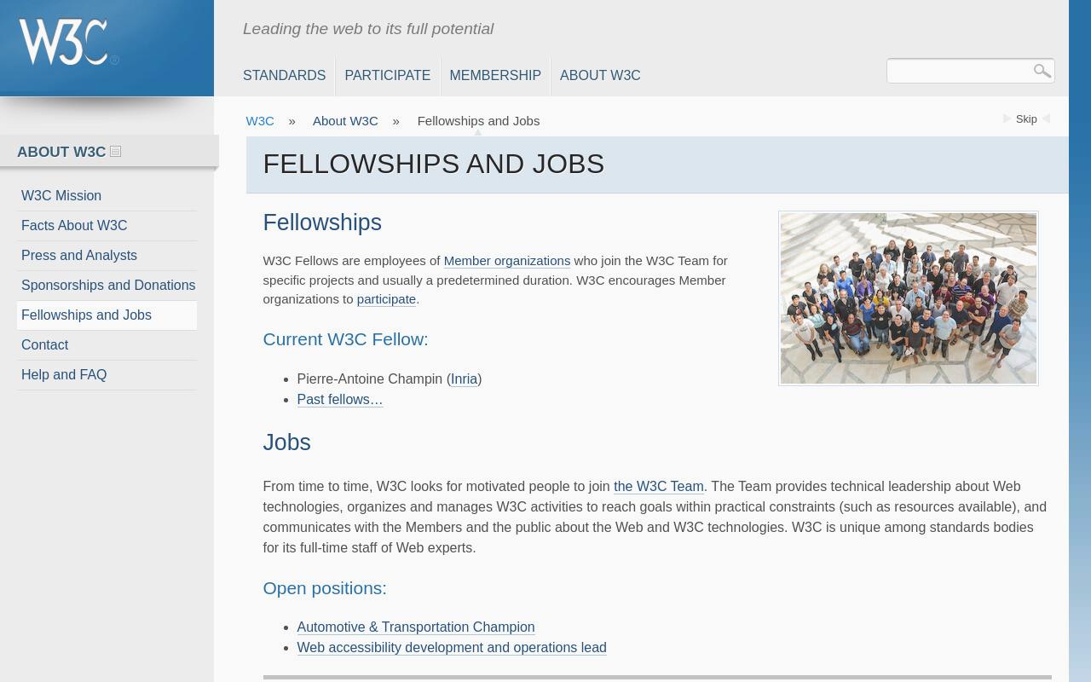
Task: Open the Past fellows link
Action: [339, 400]
